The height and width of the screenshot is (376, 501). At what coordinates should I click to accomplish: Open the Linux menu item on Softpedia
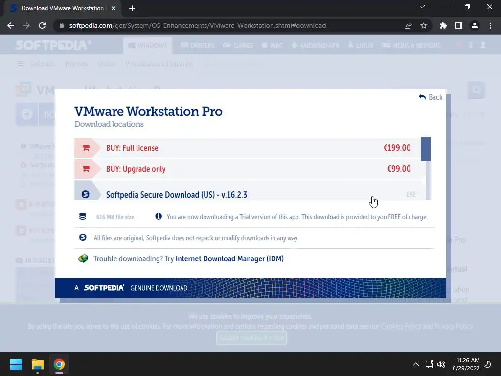coord(361,46)
